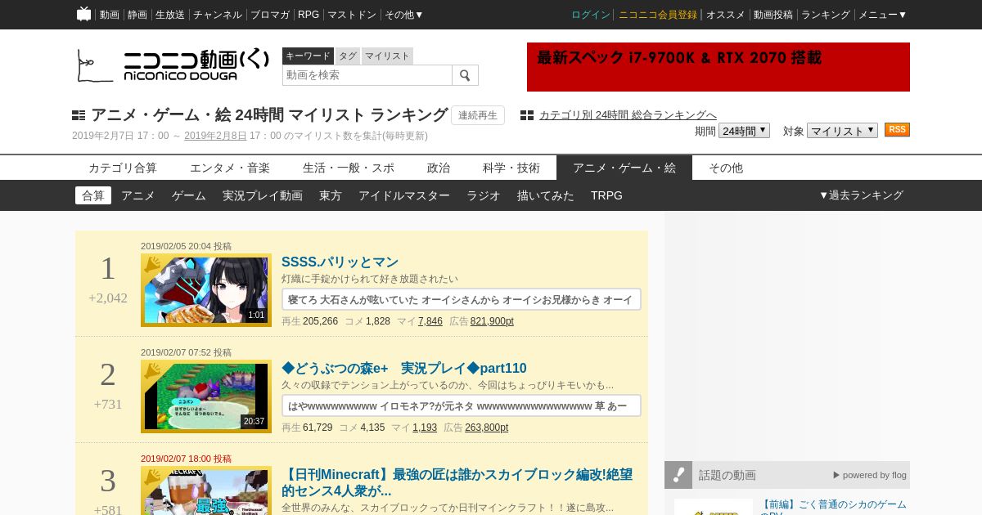This screenshot has width=982, height=515.
Task: Click the orange RSS feed icon
Action: pos(897,130)
